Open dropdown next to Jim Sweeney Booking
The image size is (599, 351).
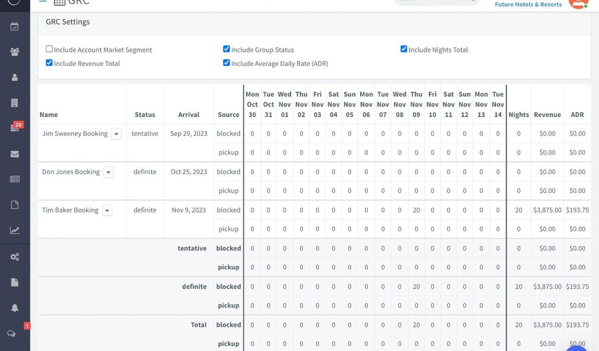coord(116,134)
